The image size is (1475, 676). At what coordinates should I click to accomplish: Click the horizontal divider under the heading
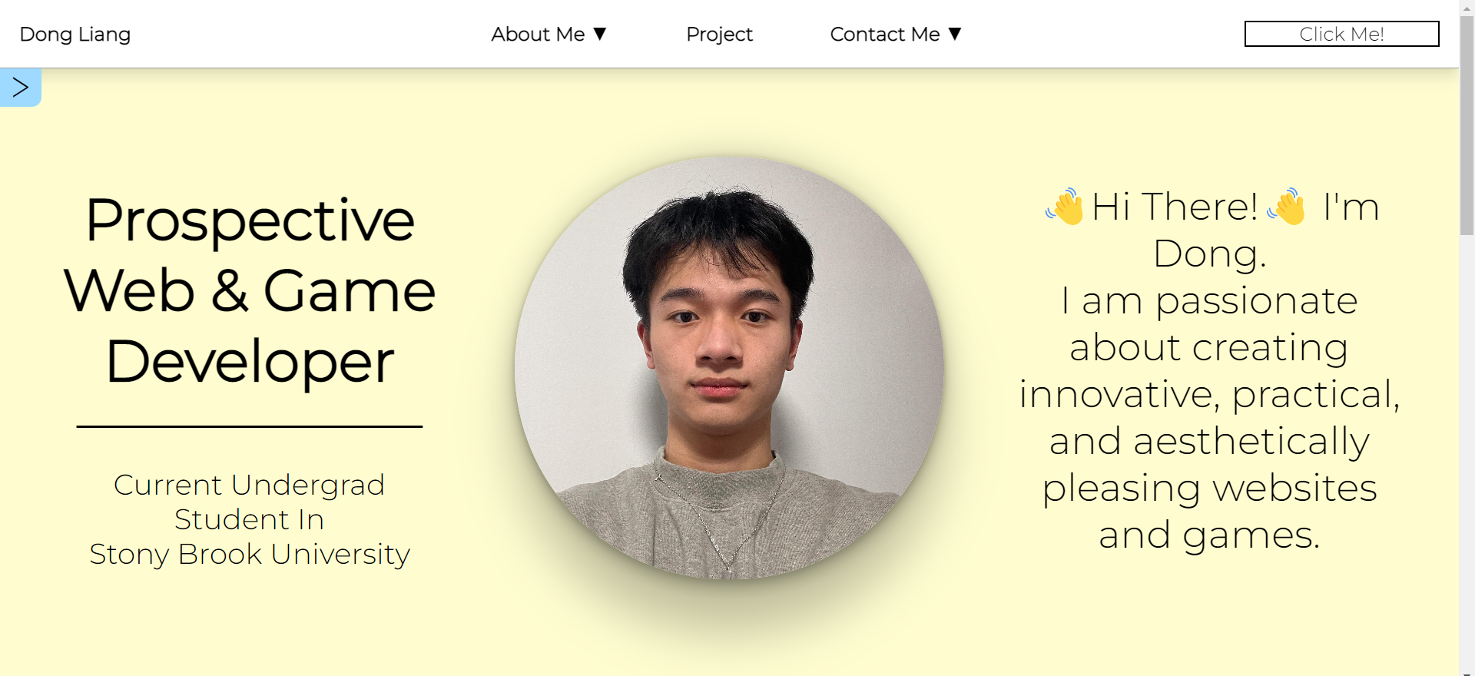coord(250,426)
